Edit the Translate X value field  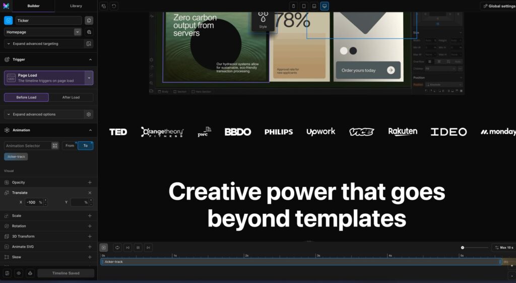[31, 202]
